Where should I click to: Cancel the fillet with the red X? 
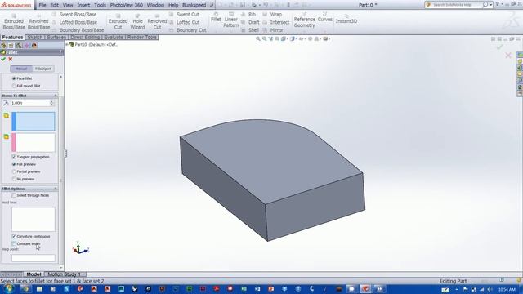pyautogui.click(x=11, y=59)
